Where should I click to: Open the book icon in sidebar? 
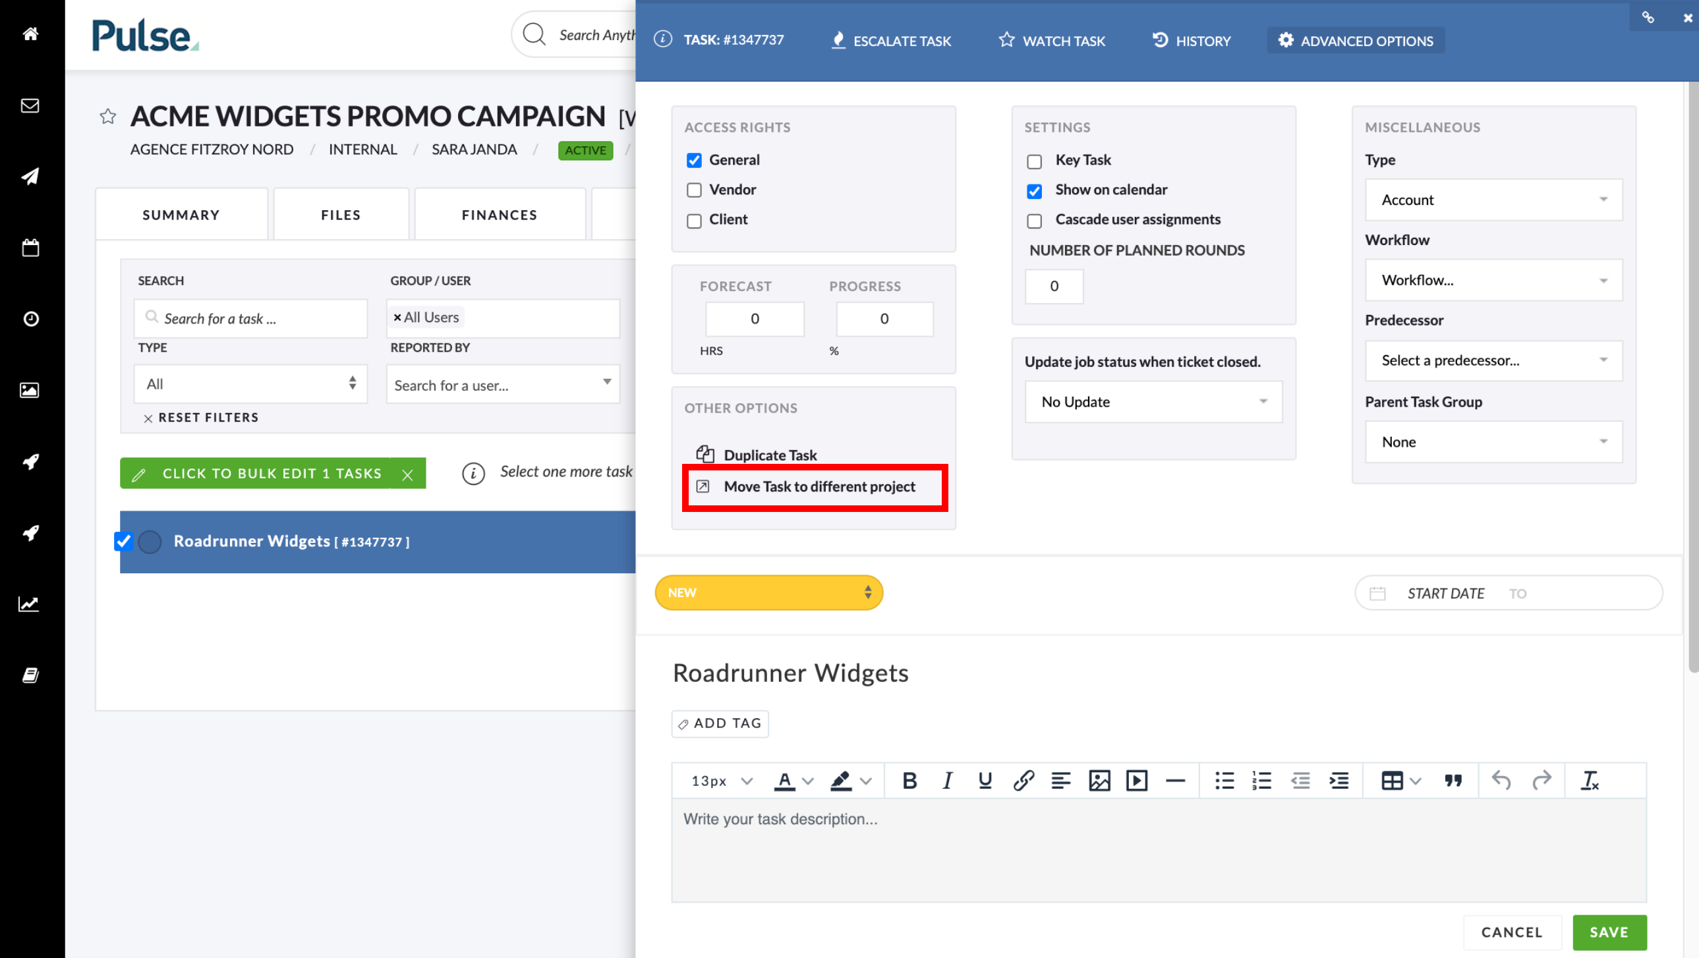click(30, 675)
